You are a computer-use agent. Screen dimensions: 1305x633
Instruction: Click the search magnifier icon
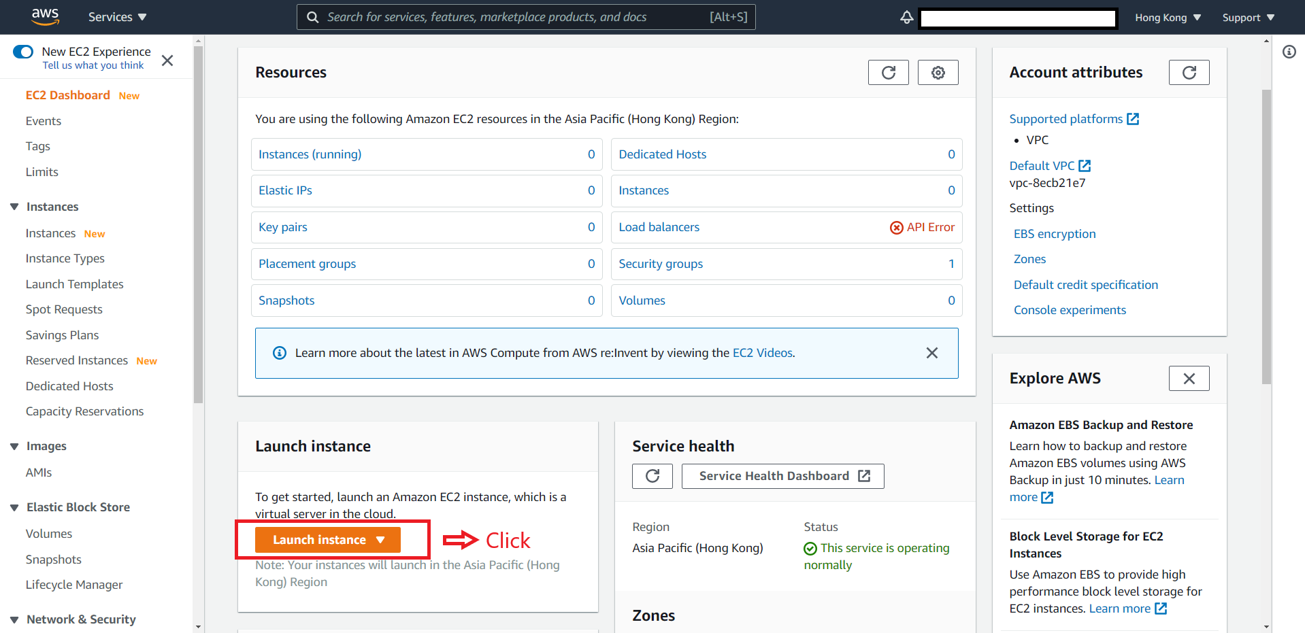(x=312, y=17)
